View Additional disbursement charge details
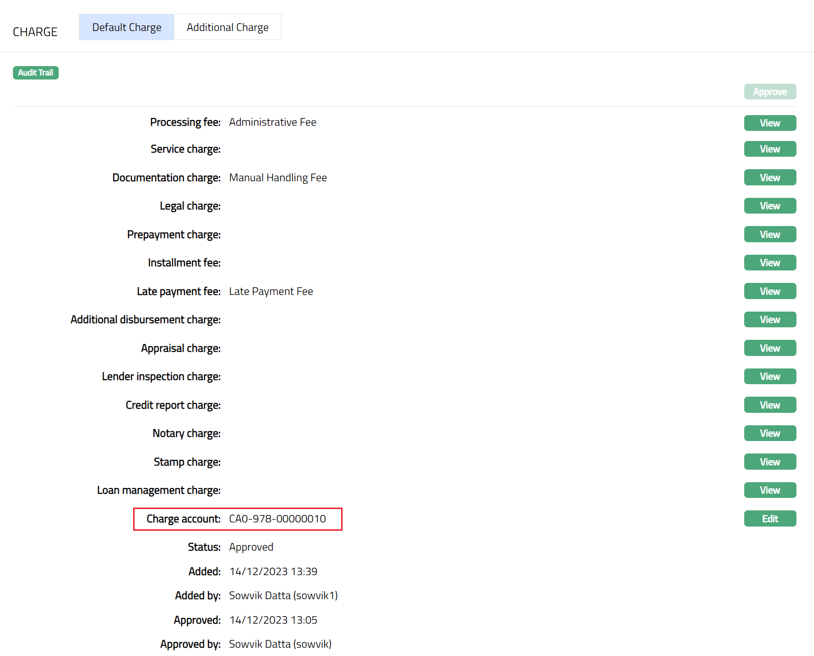The image size is (814, 656). coord(770,319)
